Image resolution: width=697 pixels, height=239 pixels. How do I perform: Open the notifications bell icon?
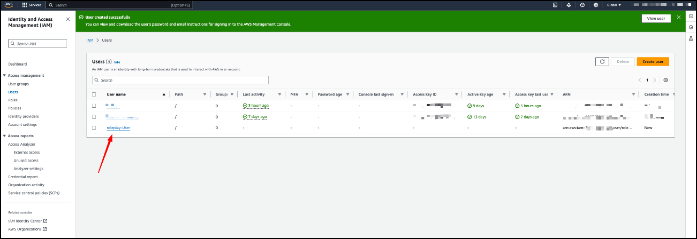569,5
